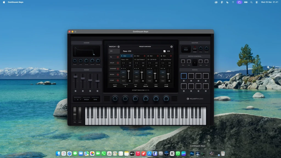Select patch pad 2
The image size is (281, 158).
point(191,76)
